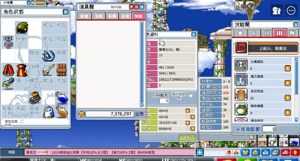Switch to skill tab IV
This screenshot has height=161, width=300.
pyautogui.click(x=292, y=33)
